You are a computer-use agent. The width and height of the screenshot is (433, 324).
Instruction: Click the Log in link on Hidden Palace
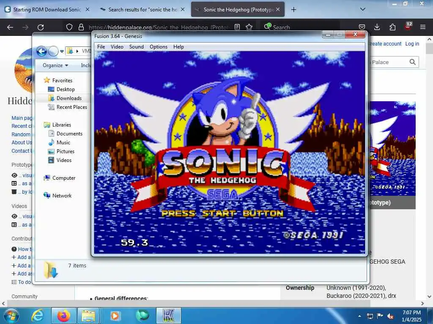[x=412, y=43]
